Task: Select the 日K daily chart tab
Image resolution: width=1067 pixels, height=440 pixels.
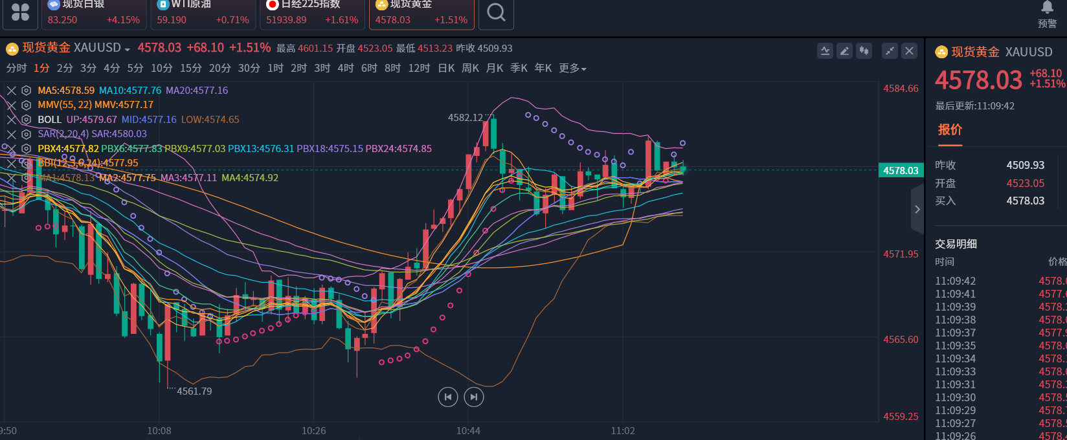Action: pos(446,69)
